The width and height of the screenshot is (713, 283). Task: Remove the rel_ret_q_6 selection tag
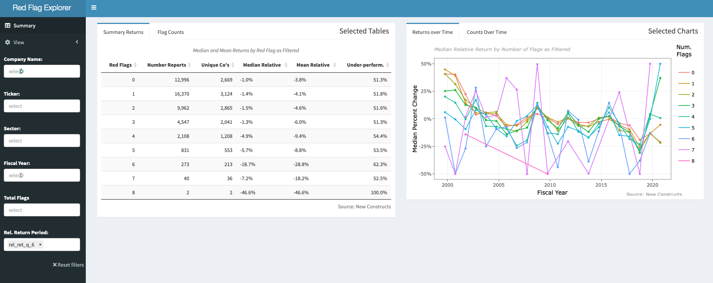pos(40,245)
